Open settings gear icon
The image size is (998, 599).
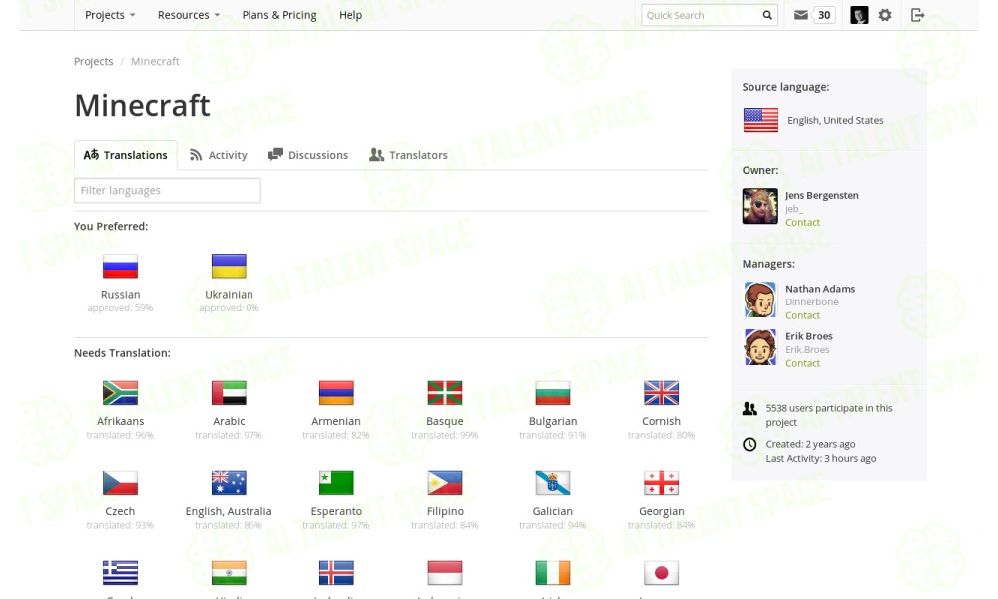point(885,15)
